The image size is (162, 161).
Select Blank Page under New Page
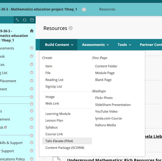[103, 80]
